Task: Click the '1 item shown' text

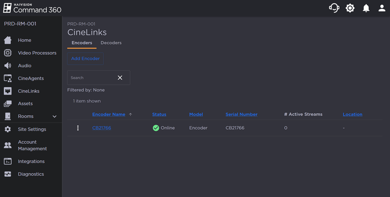Action: click(87, 101)
